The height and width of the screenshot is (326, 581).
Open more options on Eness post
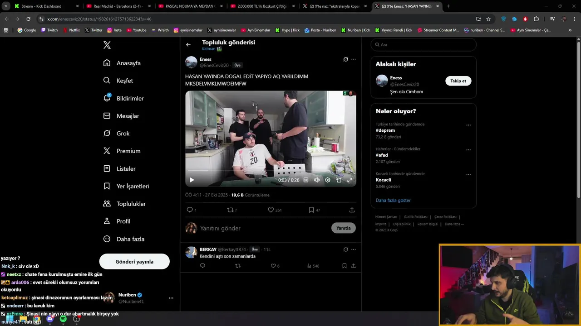point(354,59)
